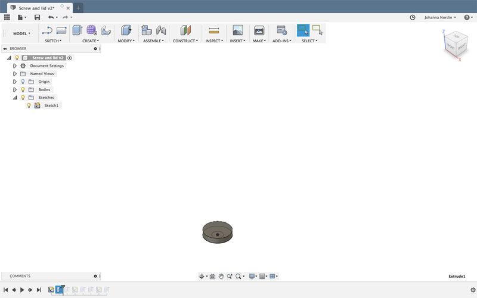Activate the window Select tool

pyautogui.click(x=303, y=30)
